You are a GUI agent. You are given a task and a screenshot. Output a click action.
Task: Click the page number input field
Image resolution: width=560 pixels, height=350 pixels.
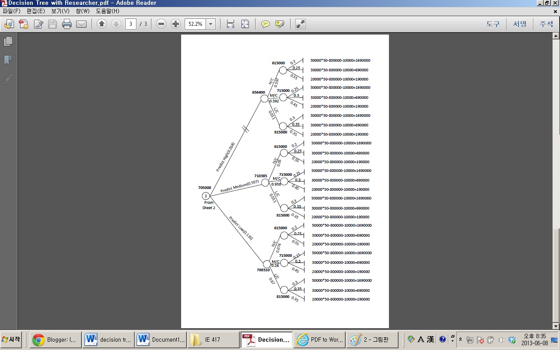130,24
